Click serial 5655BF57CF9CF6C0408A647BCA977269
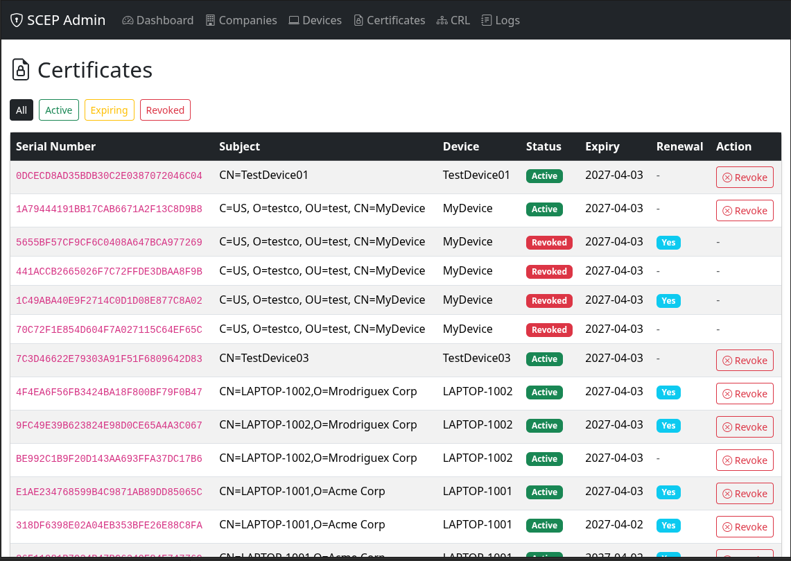The width and height of the screenshot is (791, 561). coord(109,242)
